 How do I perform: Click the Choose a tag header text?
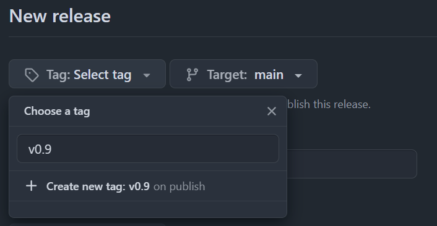tap(57, 111)
